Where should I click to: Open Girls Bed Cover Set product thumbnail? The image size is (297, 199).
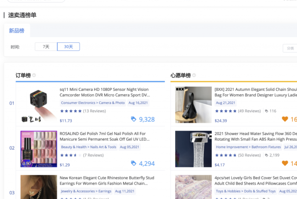[x=193, y=187]
